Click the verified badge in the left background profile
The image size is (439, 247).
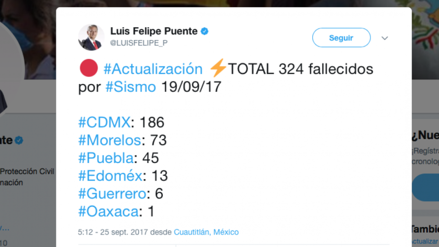(x=19, y=141)
